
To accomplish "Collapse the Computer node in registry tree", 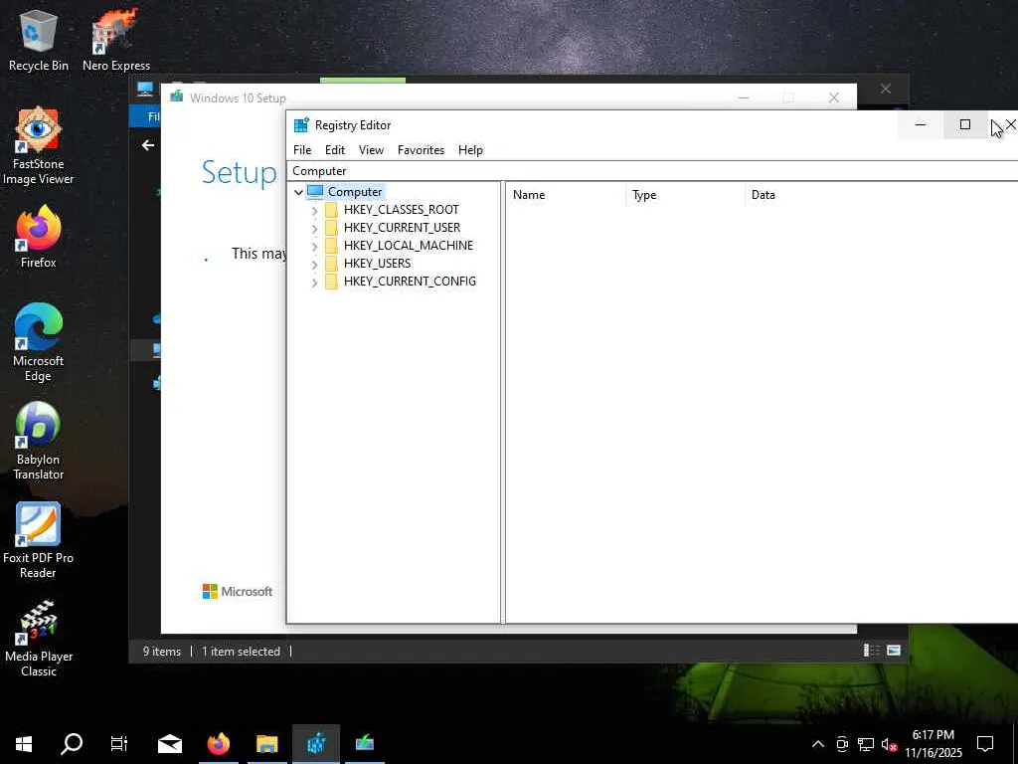I will pos(298,192).
